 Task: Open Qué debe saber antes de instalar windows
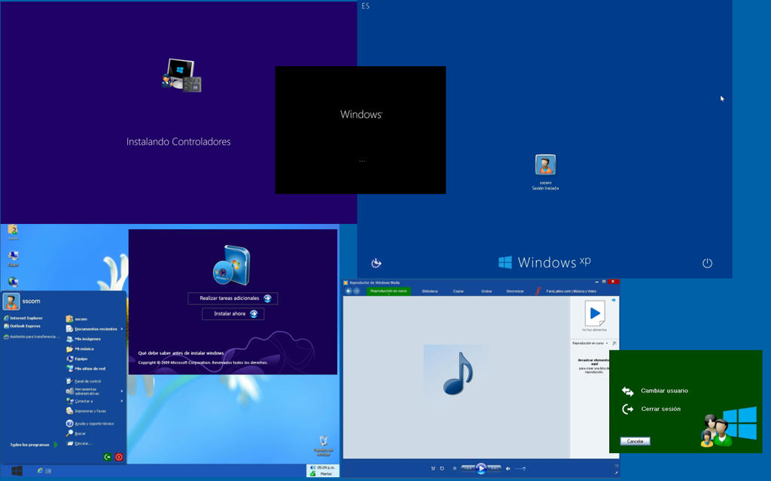(x=181, y=353)
